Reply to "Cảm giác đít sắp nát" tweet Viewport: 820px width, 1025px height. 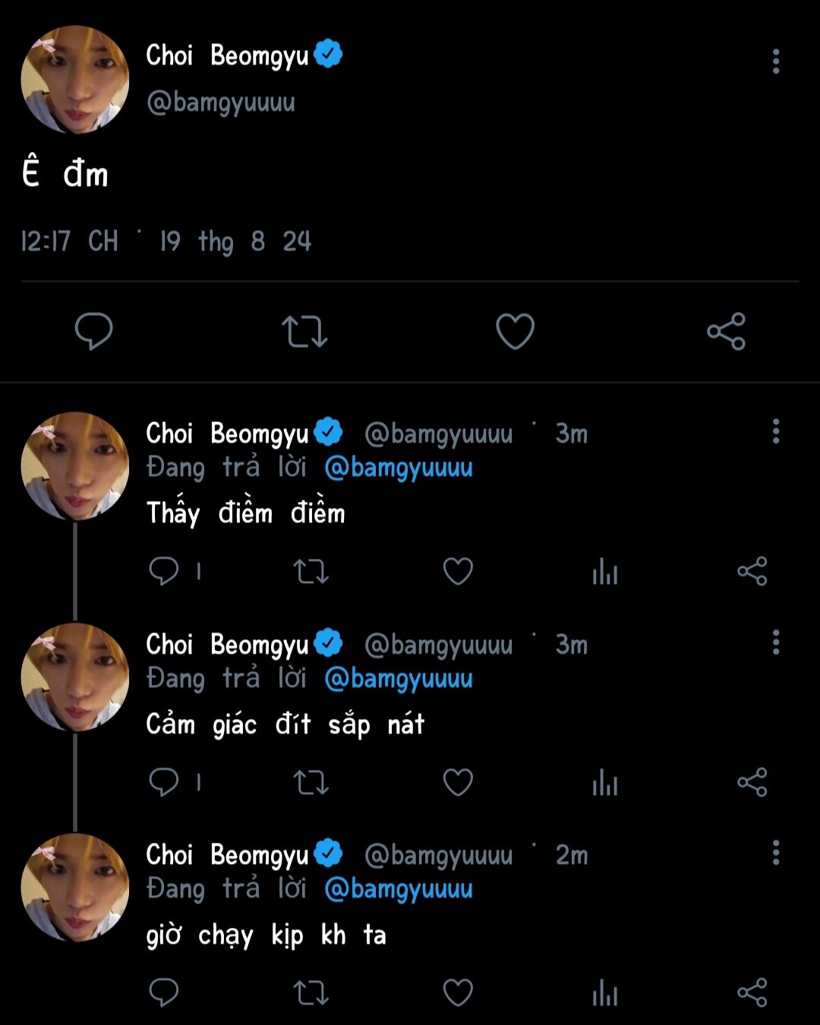pos(163,782)
